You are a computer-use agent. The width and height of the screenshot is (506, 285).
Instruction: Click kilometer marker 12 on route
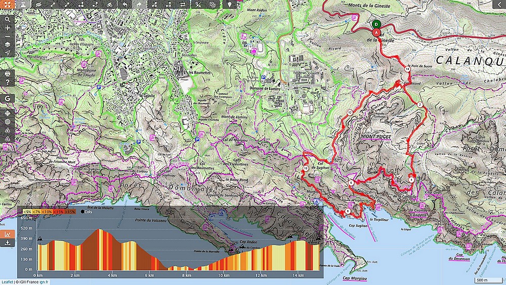pyautogui.click(x=350, y=112)
